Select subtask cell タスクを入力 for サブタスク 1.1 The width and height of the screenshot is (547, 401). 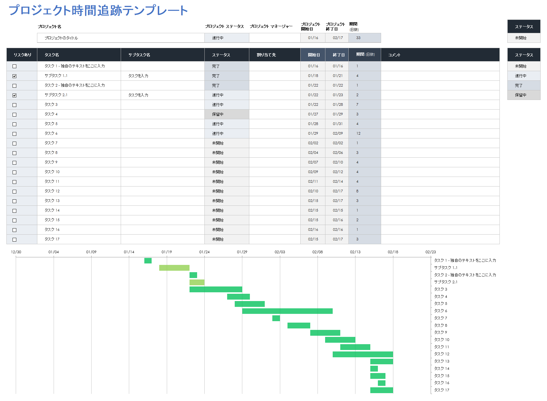pos(163,76)
